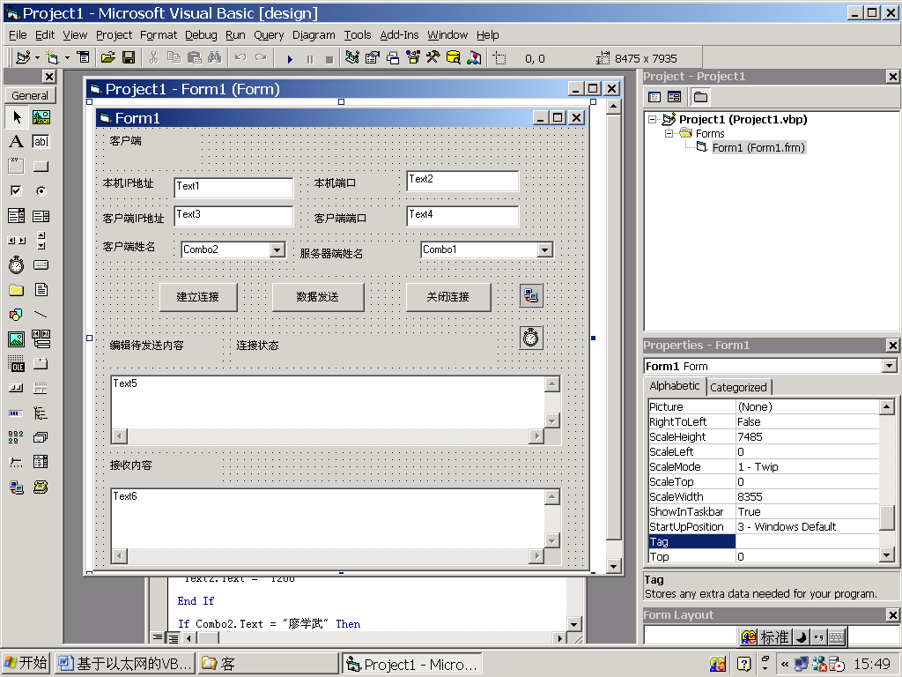Open the File menu

18,35
